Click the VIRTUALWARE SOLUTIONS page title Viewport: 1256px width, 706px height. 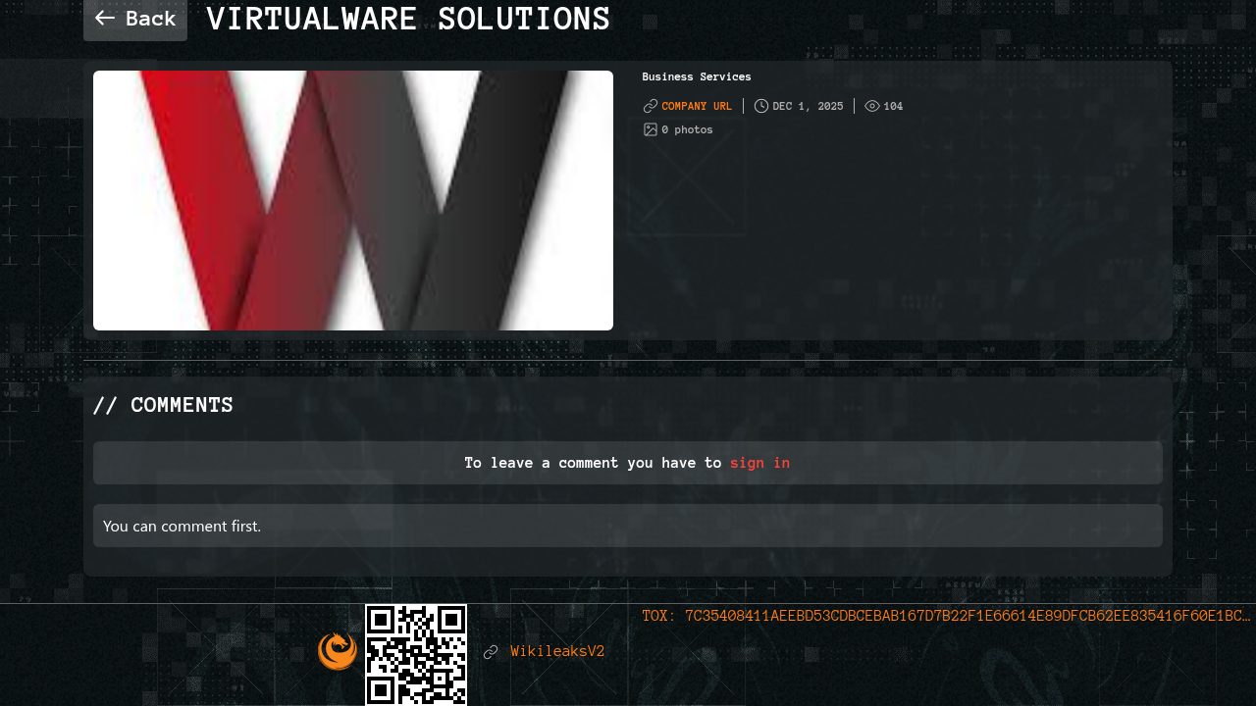[408, 19]
